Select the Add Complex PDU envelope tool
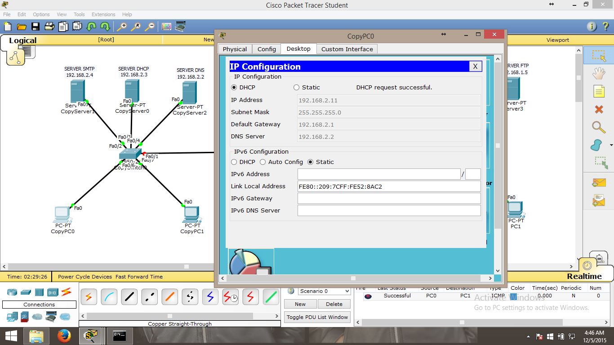This screenshot has height=345, width=614. [599, 201]
